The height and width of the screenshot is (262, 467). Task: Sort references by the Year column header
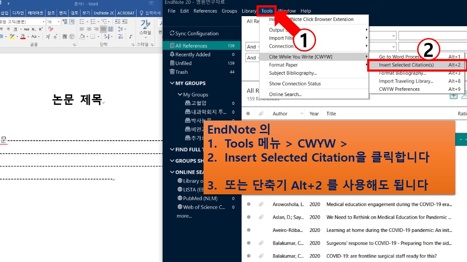314,114
